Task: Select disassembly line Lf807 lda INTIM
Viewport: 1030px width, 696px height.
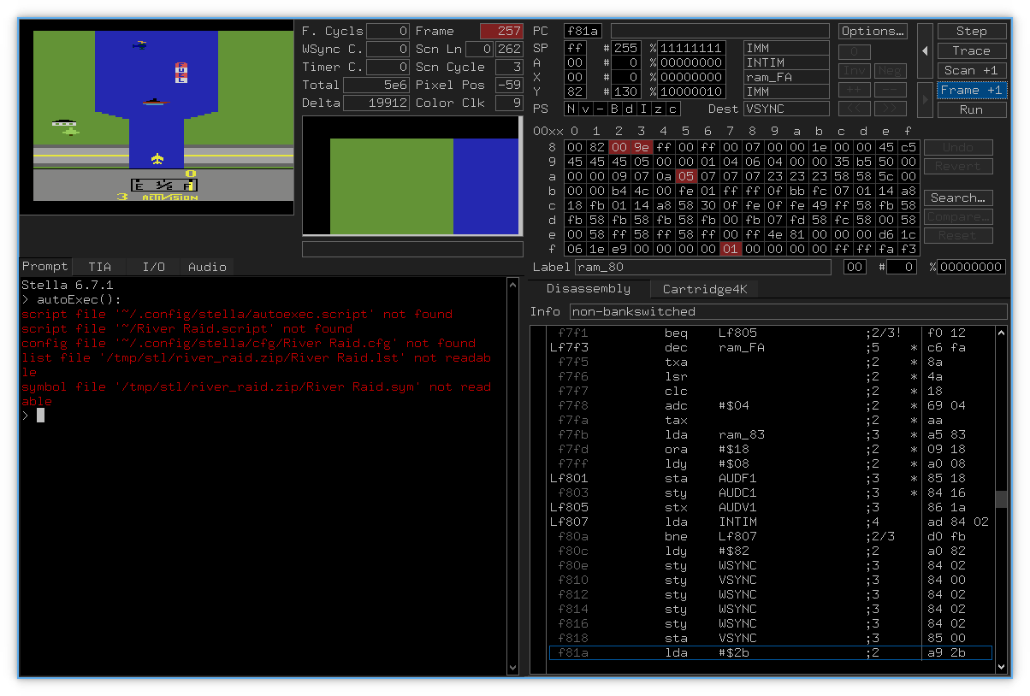Action: [x=770, y=522]
